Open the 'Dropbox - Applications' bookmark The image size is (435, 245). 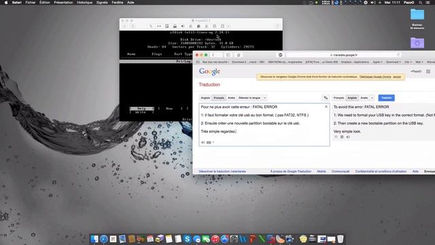(x=355, y=62)
